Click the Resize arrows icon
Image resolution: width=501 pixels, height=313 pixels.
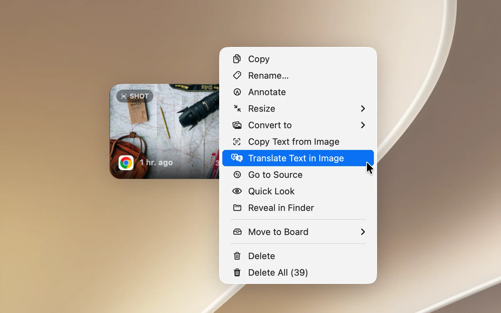(x=237, y=108)
